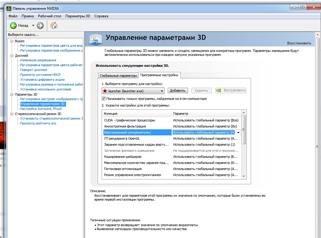Minimize the NVIDIA Control Panel window
321x238 pixels.
[295, 7]
